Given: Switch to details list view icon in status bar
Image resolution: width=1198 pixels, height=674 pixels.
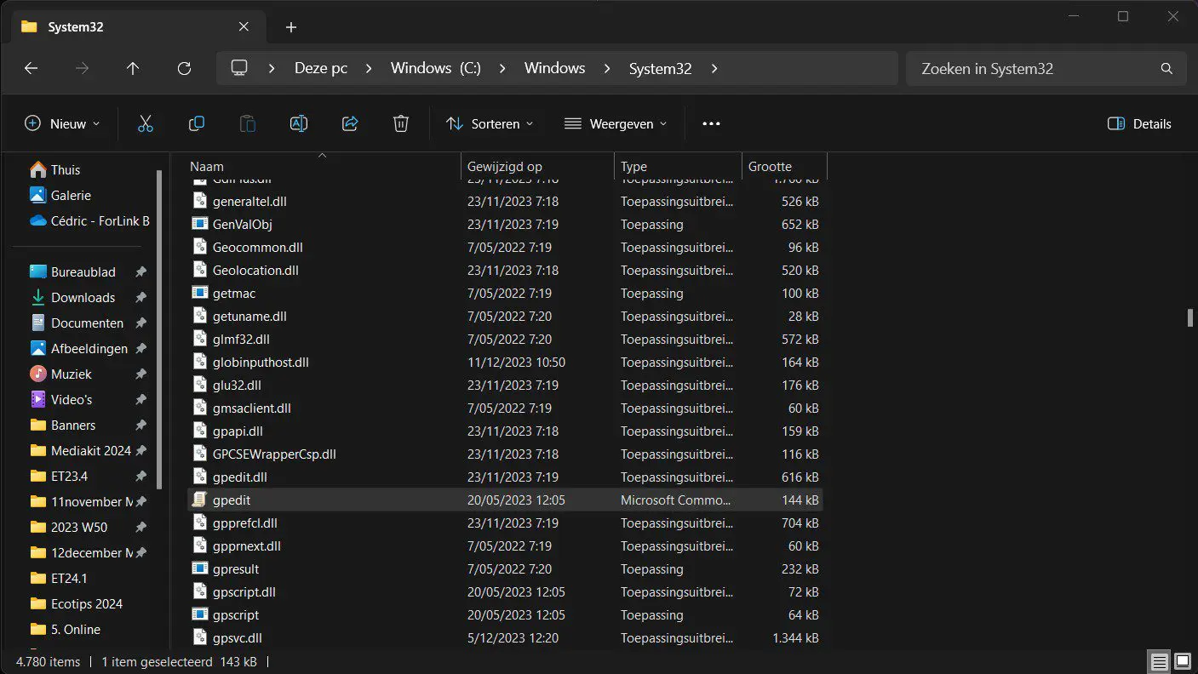Looking at the screenshot, I should 1158,661.
